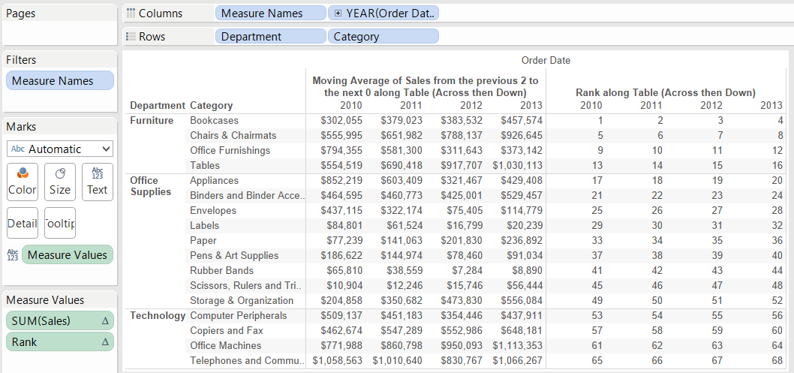
Task: Open the Detail marks card button
Action: tap(22, 223)
